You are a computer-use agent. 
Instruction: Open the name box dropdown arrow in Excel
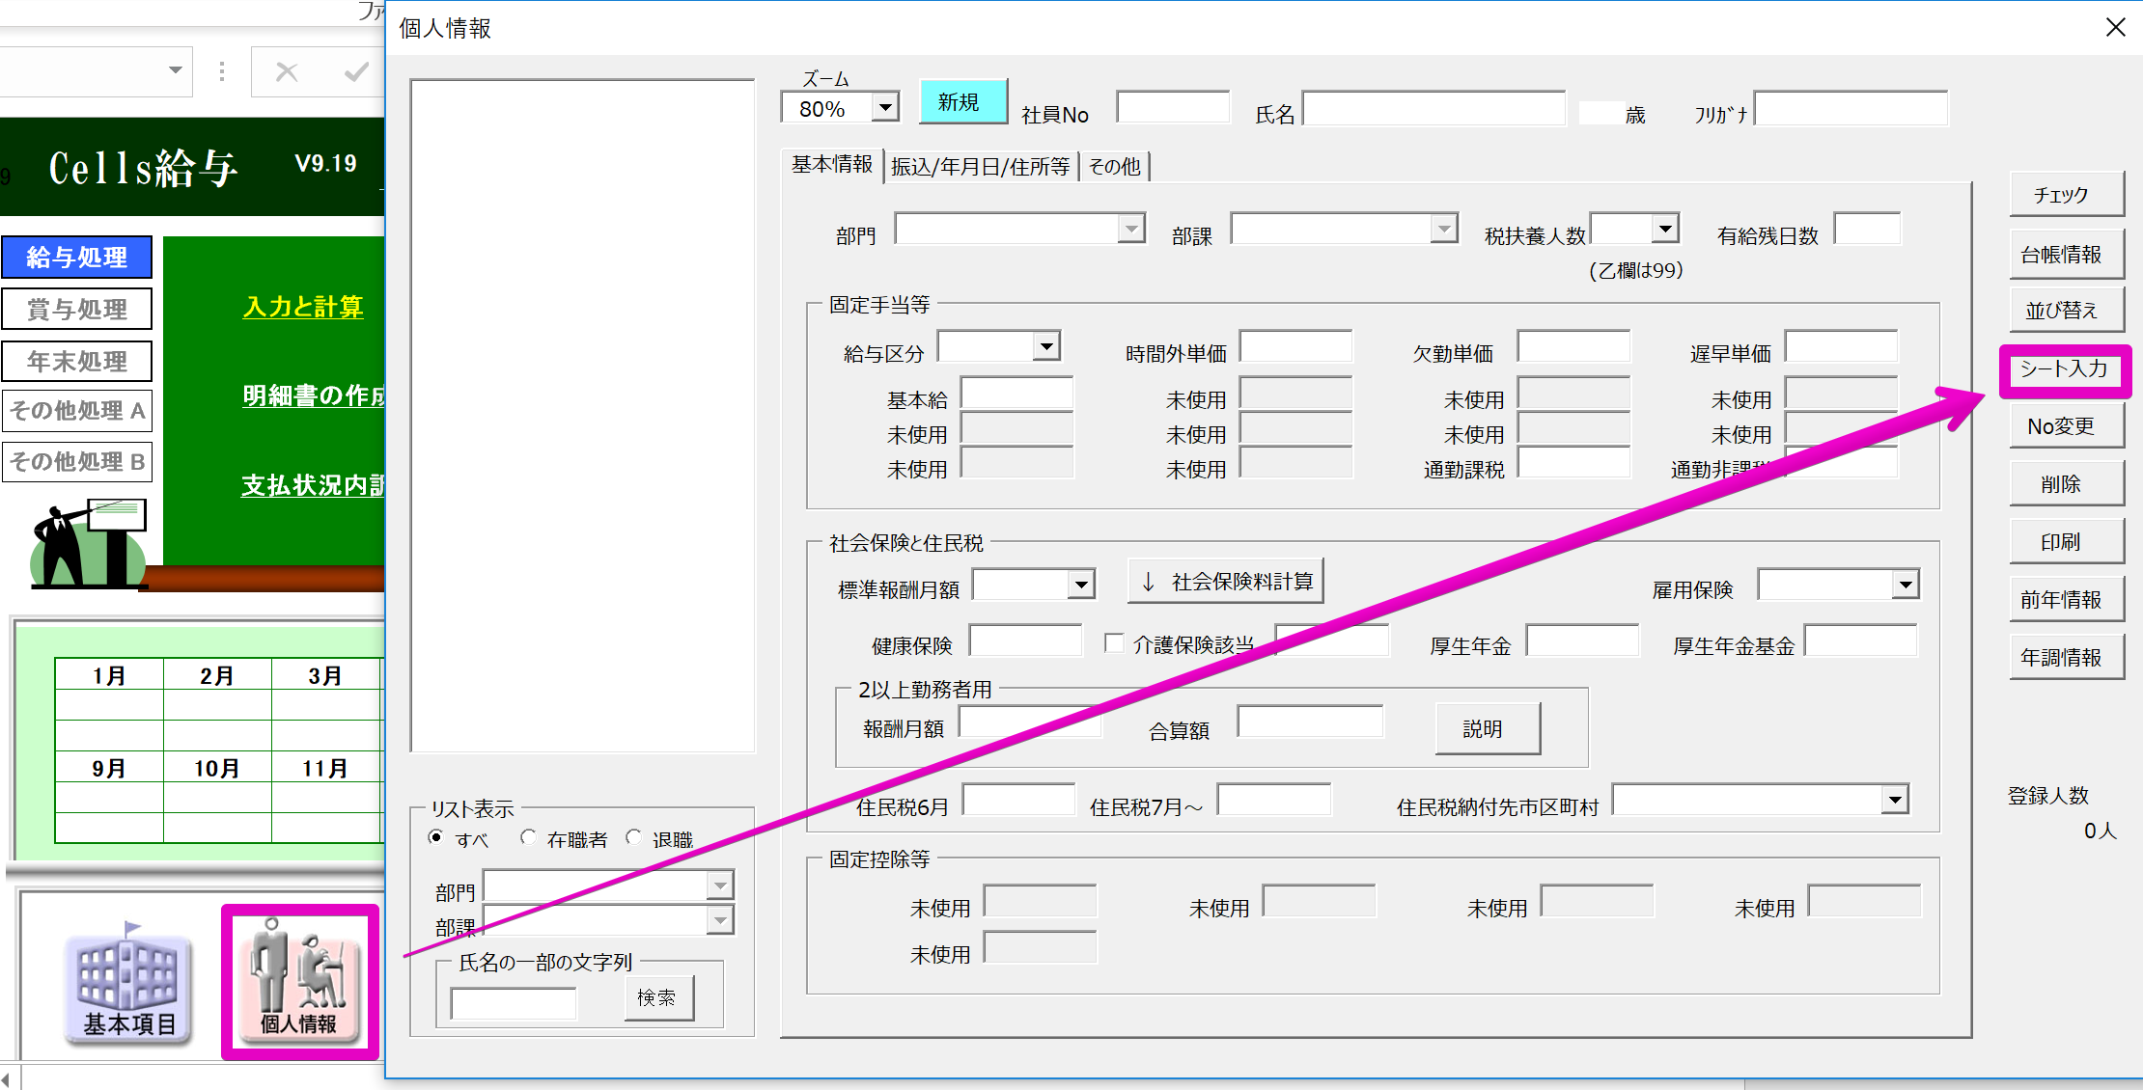tap(175, 70)
